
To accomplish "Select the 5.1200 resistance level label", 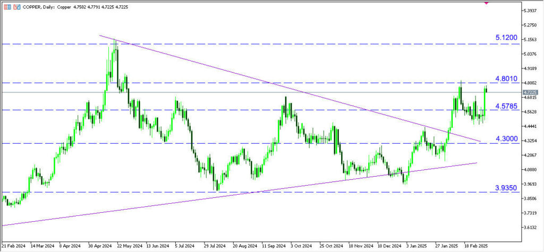I will pos(506,38).
